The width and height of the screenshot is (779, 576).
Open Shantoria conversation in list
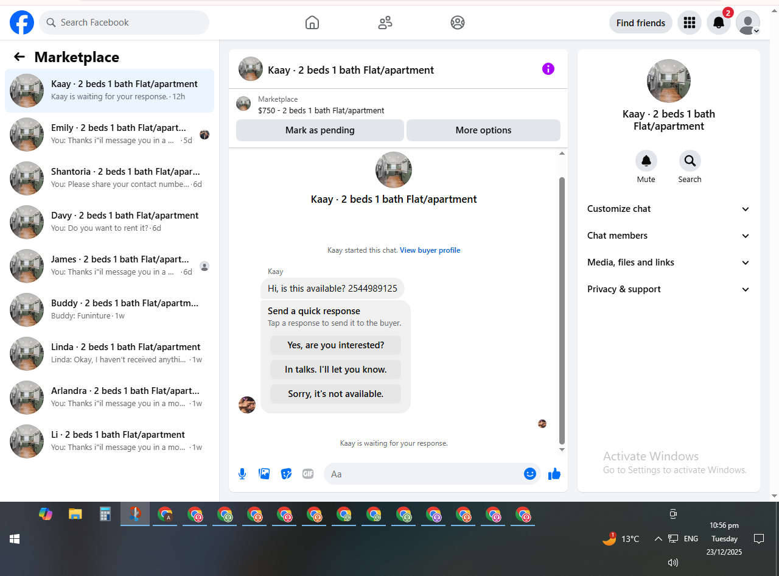(110, 178)
